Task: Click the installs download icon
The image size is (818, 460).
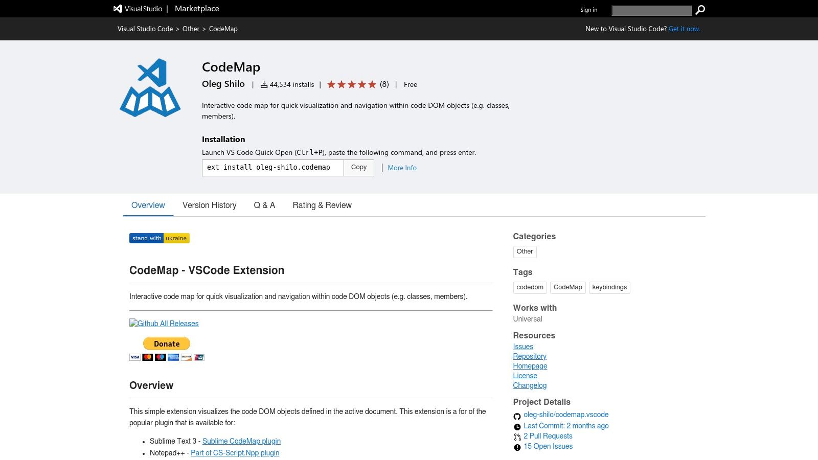Action: (264, 84)
